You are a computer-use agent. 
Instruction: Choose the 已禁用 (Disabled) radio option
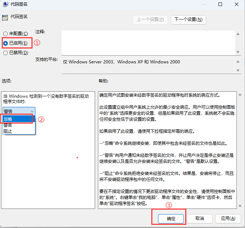coord(5,53)
